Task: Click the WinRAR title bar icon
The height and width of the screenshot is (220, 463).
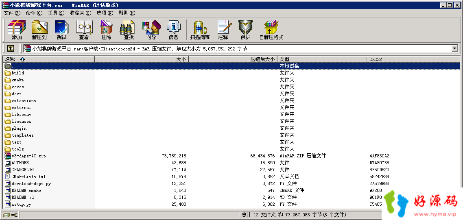Action: coord(5,5)
